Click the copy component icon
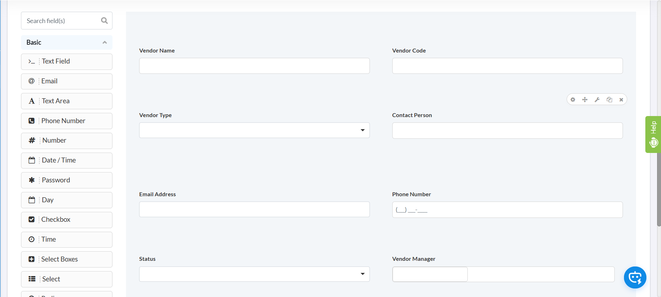 click(x=609, y=100)
